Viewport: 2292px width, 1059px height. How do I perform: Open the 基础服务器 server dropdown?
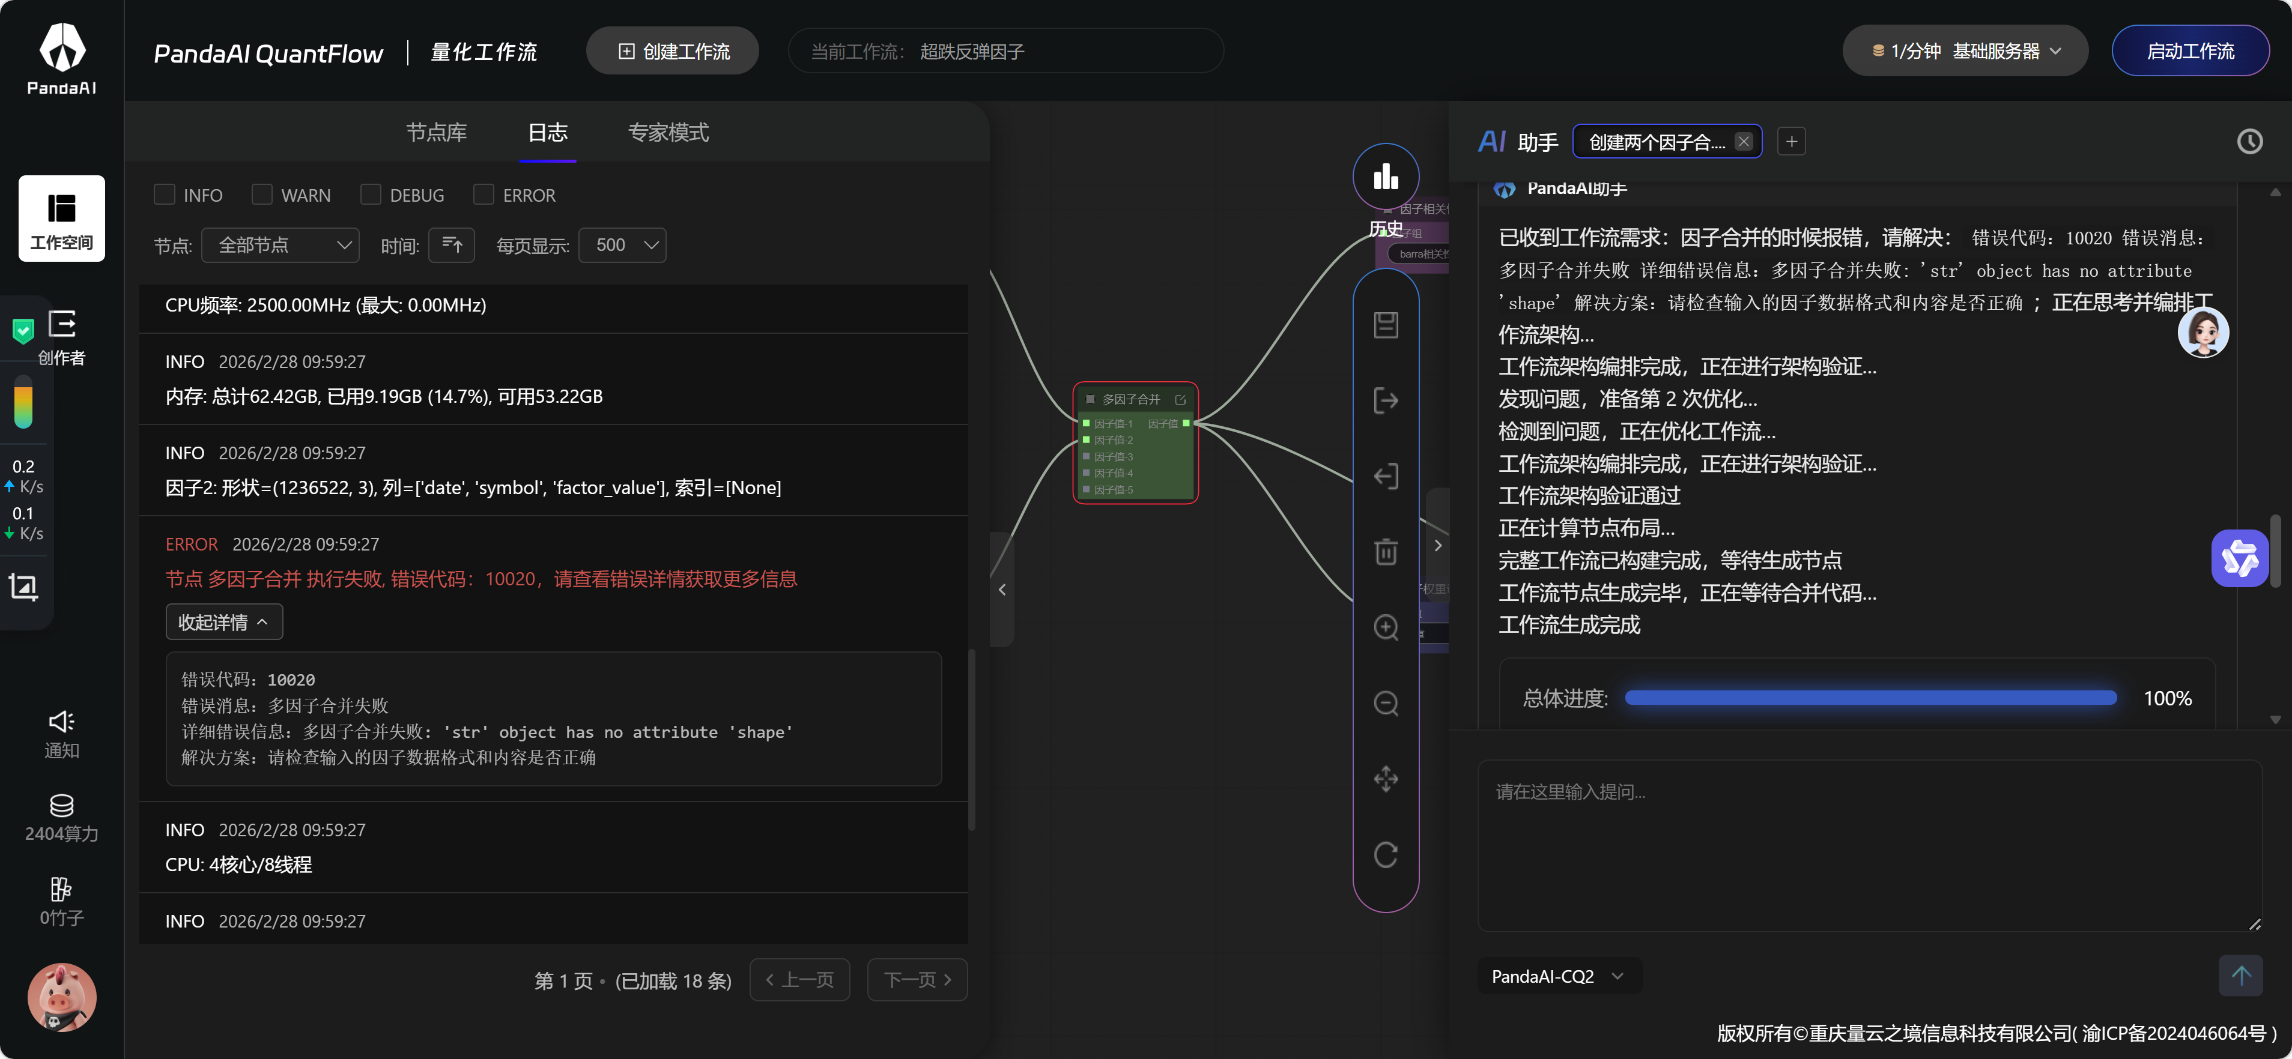pos(1965,50)
